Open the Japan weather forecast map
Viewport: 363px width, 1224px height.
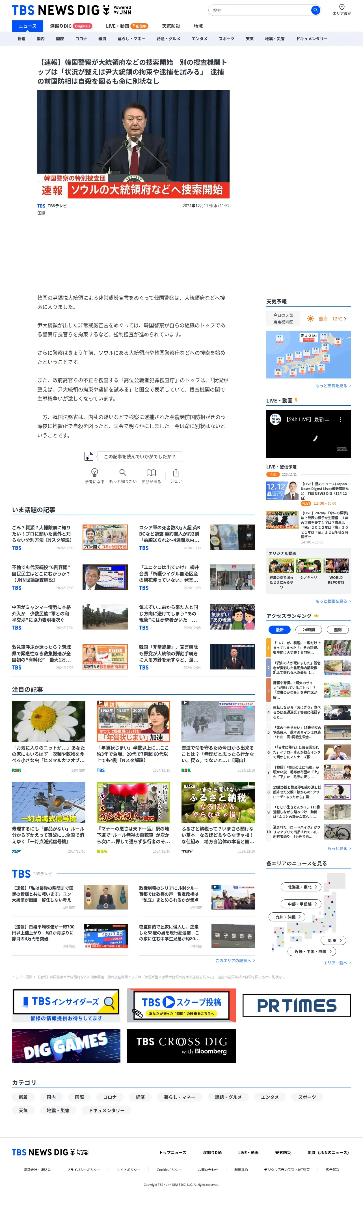[308, 354]
